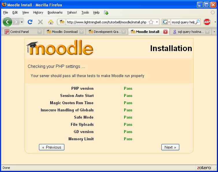Open the Tools menu
This screenshot has width=218, height=172.
click(85, 12)
